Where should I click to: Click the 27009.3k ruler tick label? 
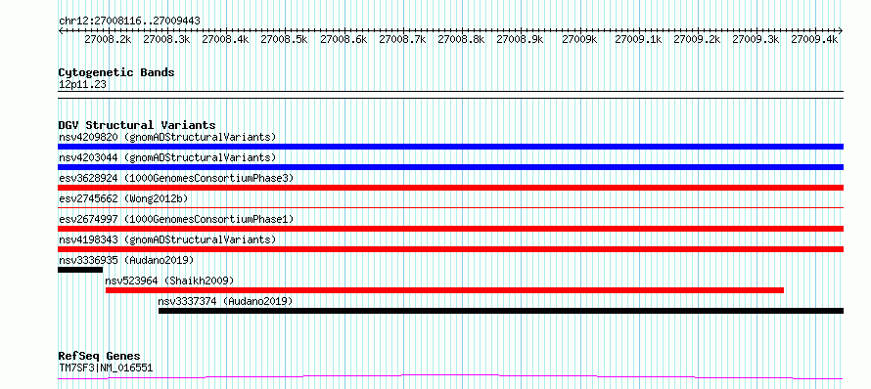coord(756,39)
